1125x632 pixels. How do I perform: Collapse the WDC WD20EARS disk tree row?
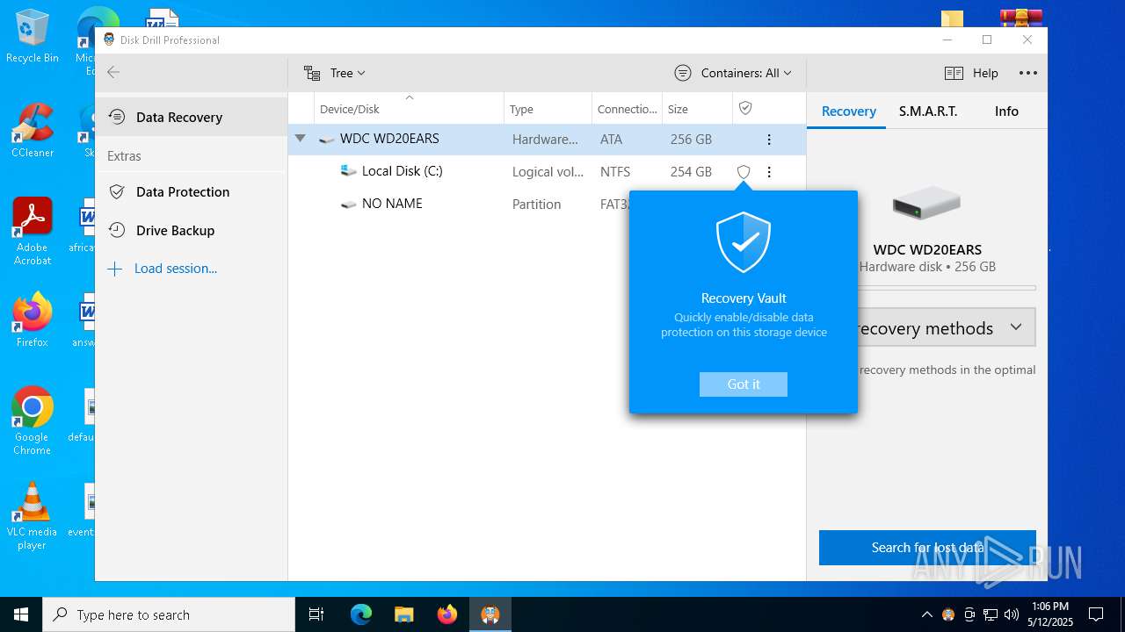point(301,139)
